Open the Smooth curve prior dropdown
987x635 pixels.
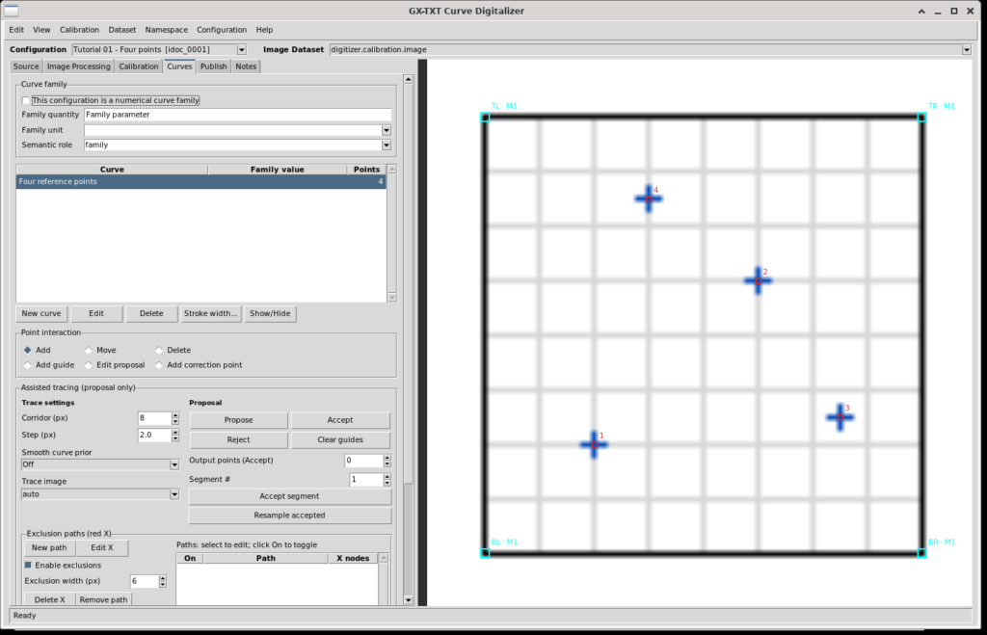coord(174,465)
